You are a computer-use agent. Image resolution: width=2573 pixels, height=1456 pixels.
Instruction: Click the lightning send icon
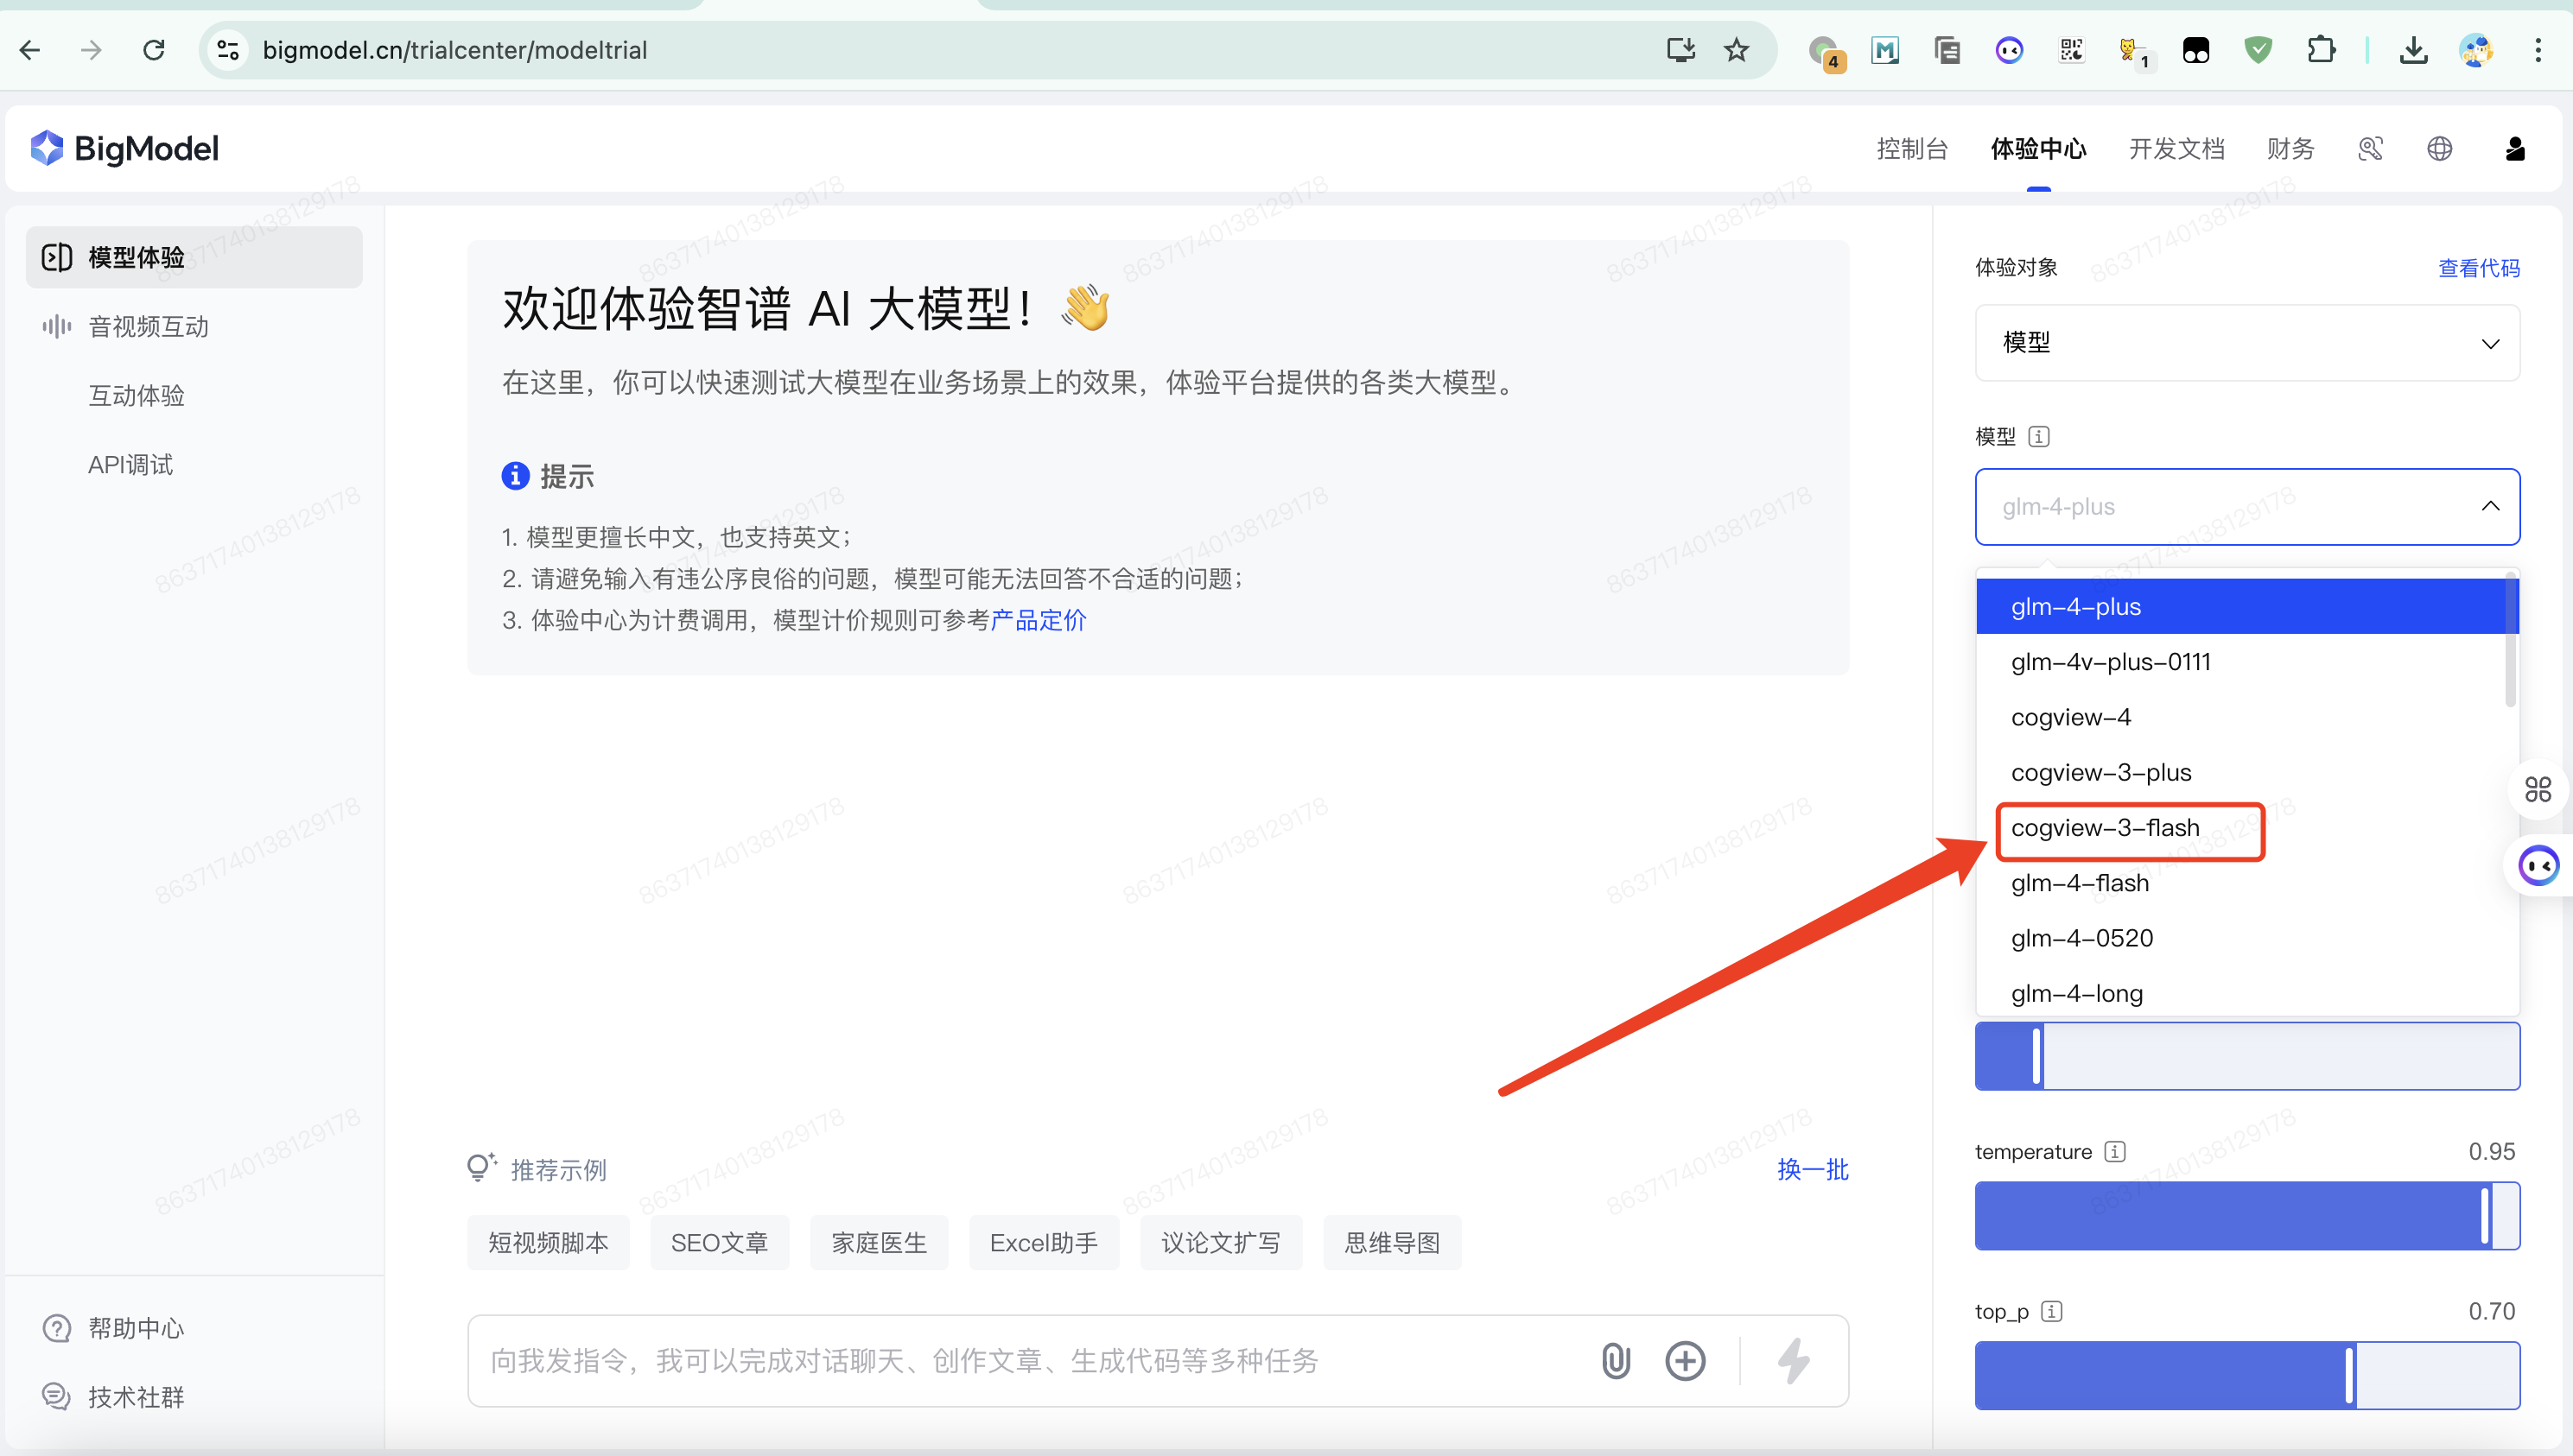[x=1794, y=1360]
